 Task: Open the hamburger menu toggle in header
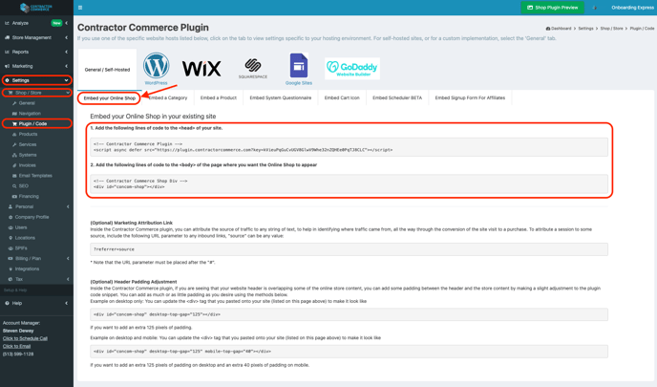click(80, 8)
